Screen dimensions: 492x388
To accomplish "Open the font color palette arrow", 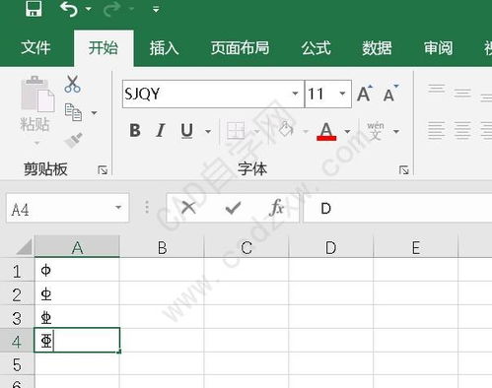I will 347,132.
